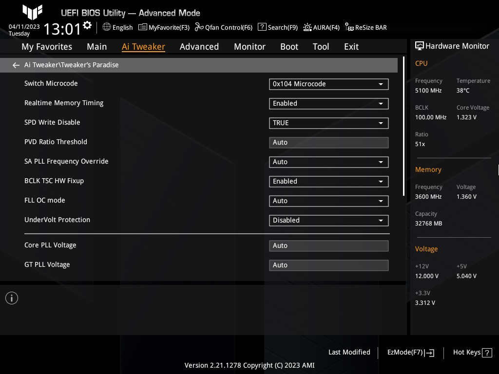The image size is (499, 374).
Task: Change the UnderVolt Protection dropdown setting
Action: tap(328, 220)
